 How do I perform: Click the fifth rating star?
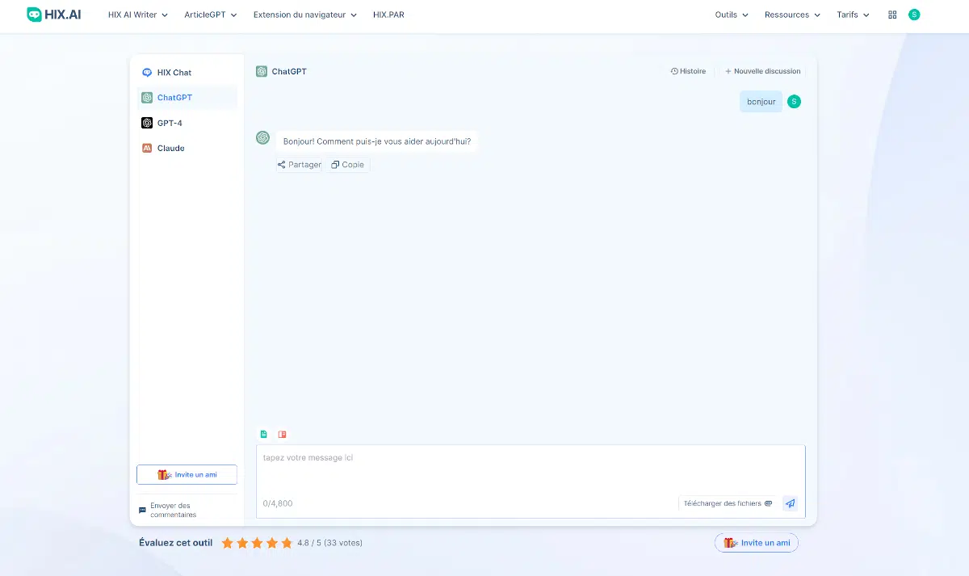click(287, 543)
